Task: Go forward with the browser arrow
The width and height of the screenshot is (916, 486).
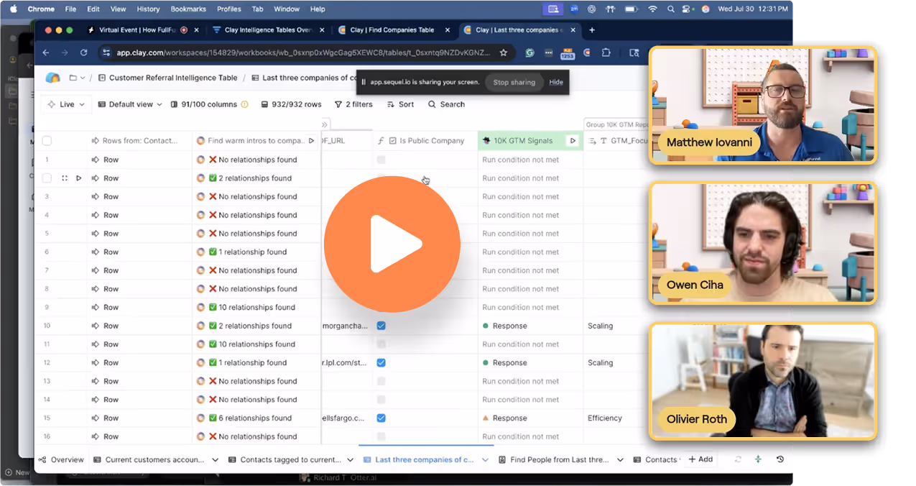Action: tap(65, 52)
